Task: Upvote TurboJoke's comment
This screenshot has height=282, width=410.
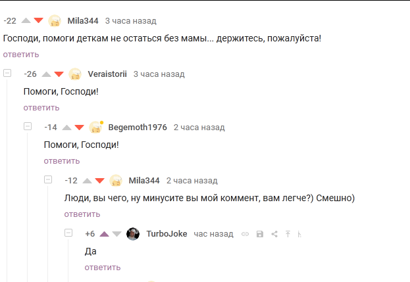Action: 104,234
